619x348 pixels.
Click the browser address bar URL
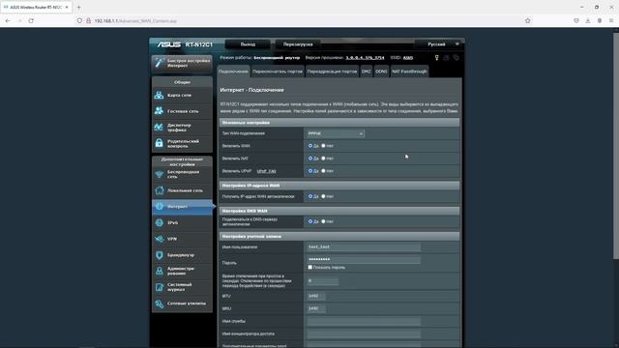pyautogui.click(x=135, y=21)
